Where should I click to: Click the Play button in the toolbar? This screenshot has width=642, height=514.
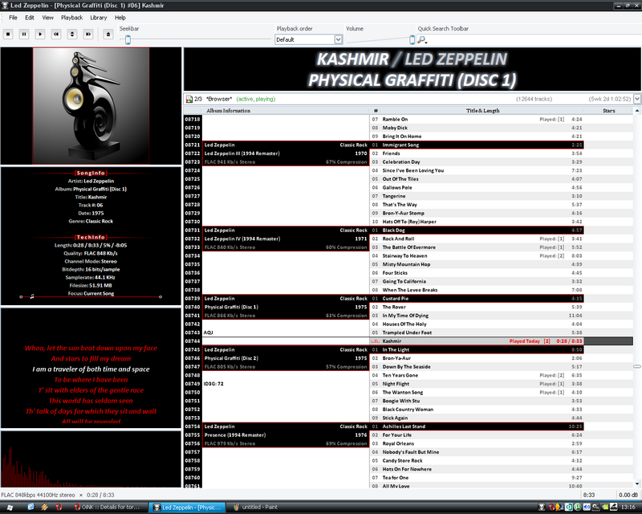[40, 35]
